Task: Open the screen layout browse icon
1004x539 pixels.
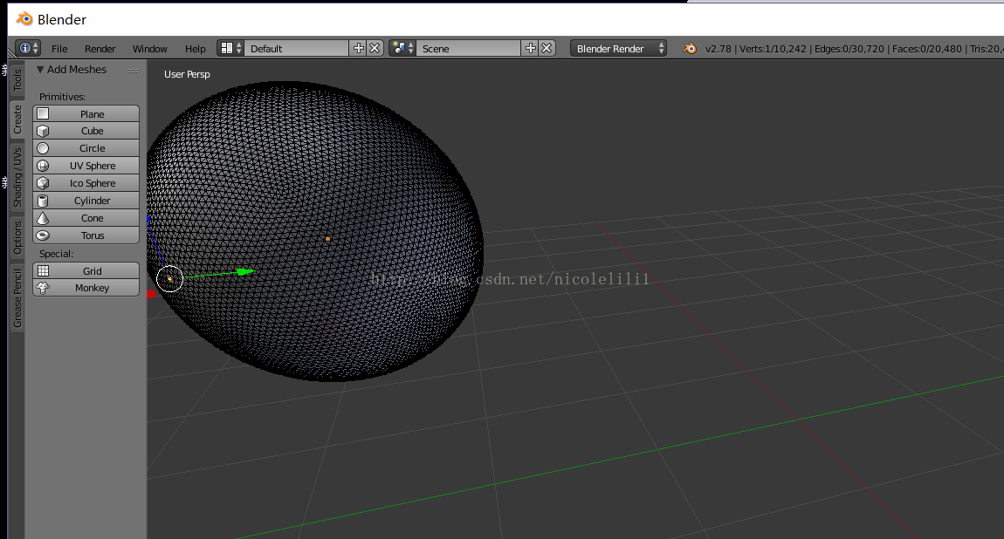Action: (230, 49)
